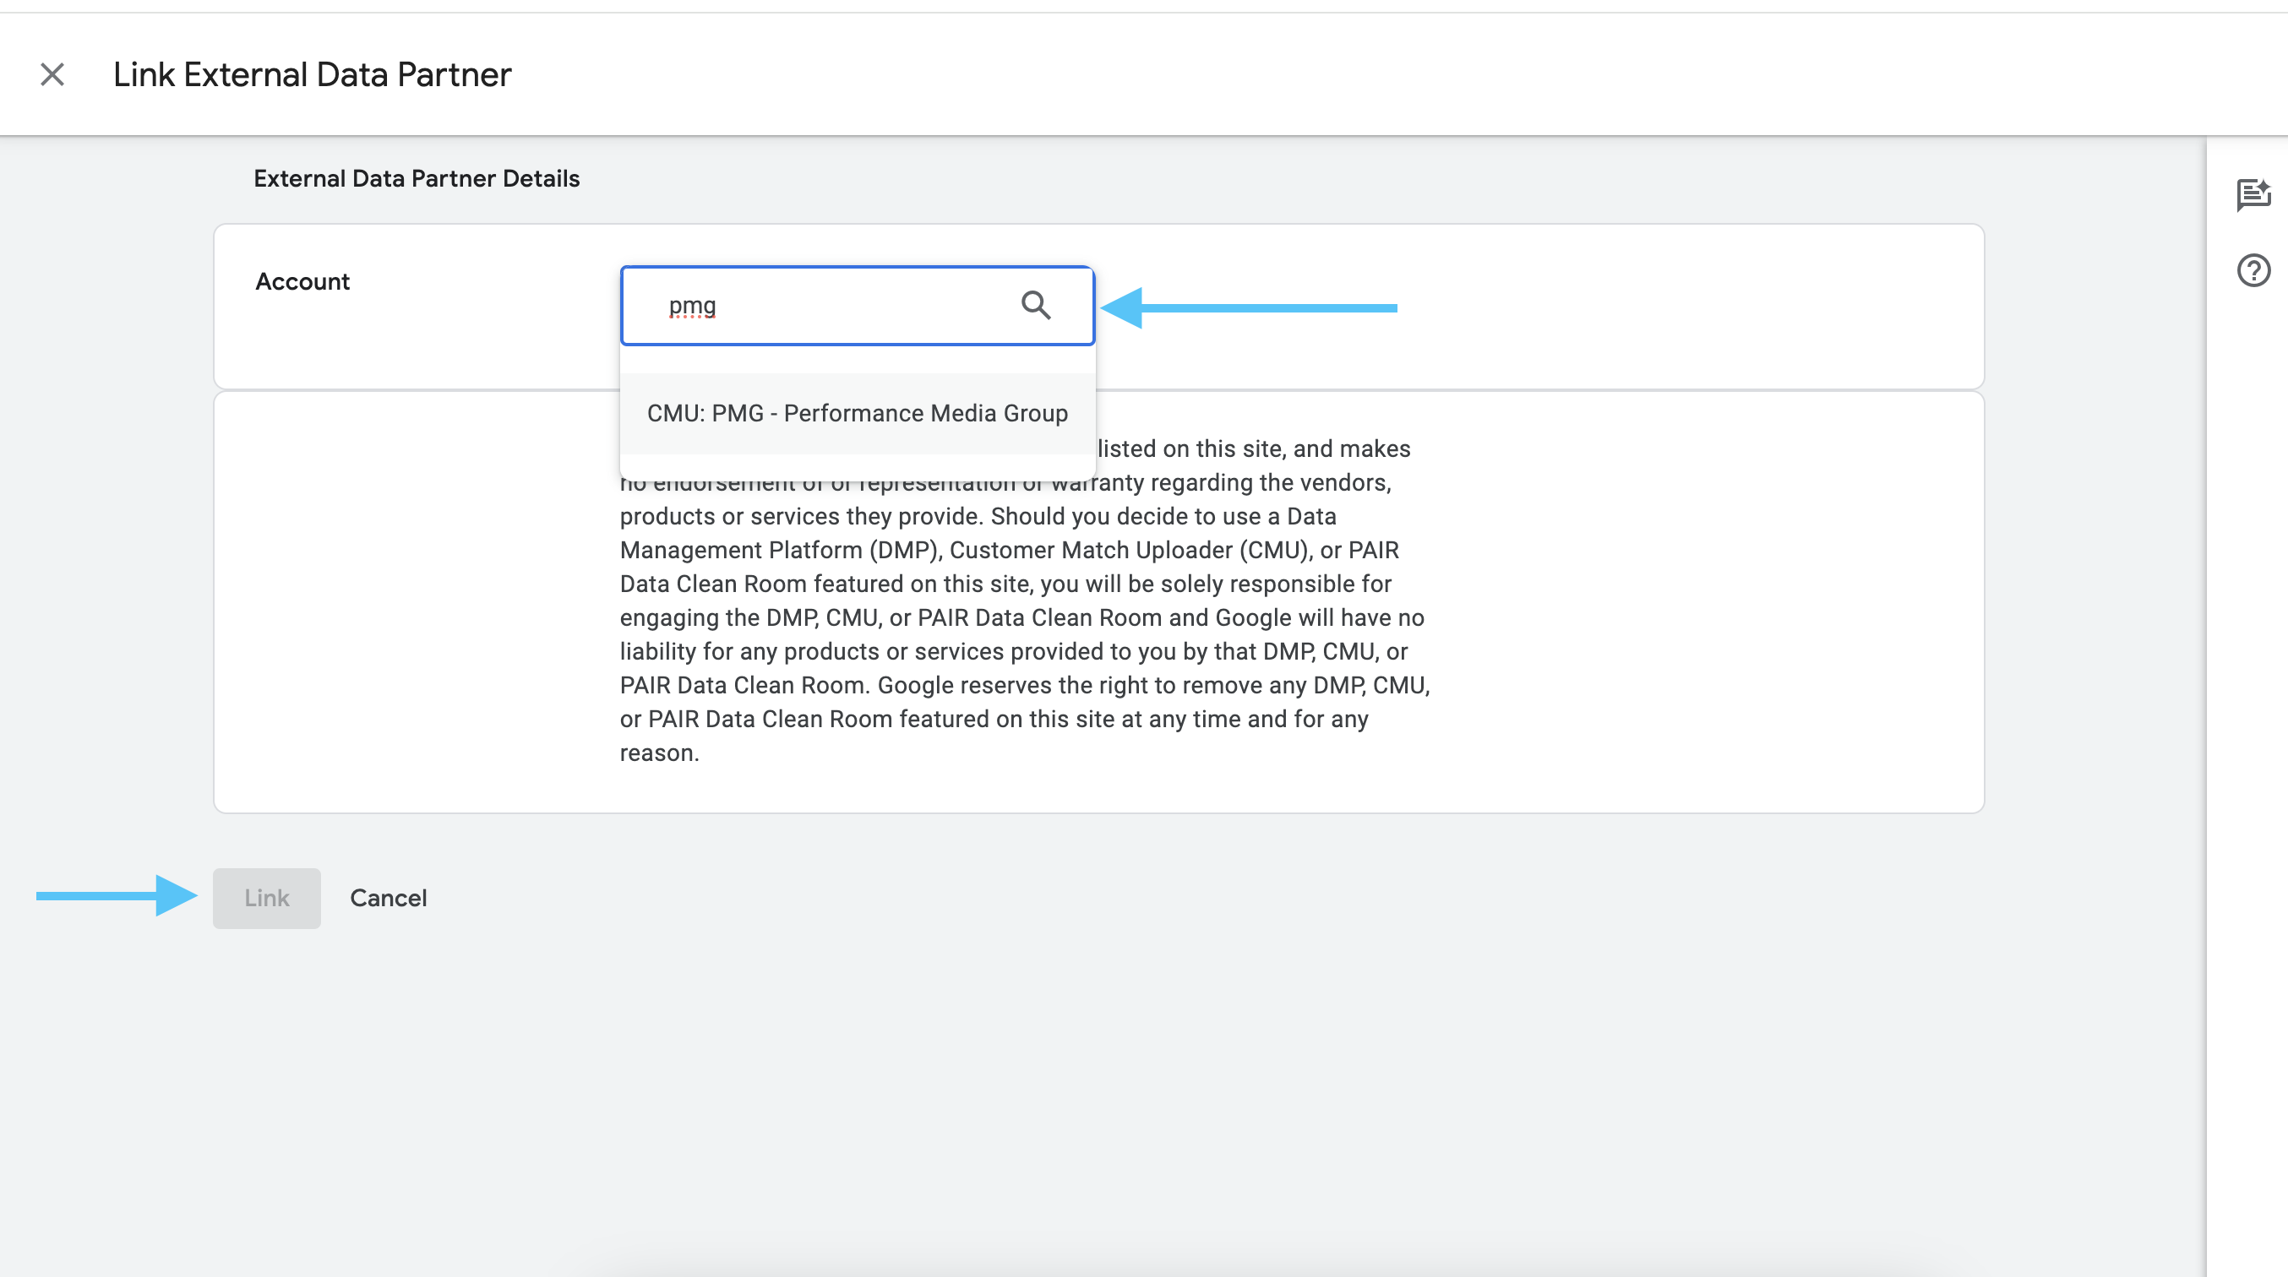
Task: Click the final word 'reason.' in disclaimer
Action: (x=659, y=753)
